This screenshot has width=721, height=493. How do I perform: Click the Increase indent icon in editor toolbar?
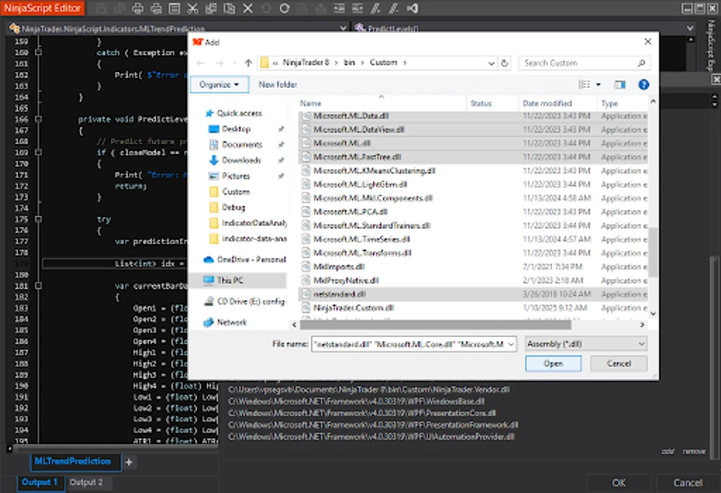[x=339, y=8]
